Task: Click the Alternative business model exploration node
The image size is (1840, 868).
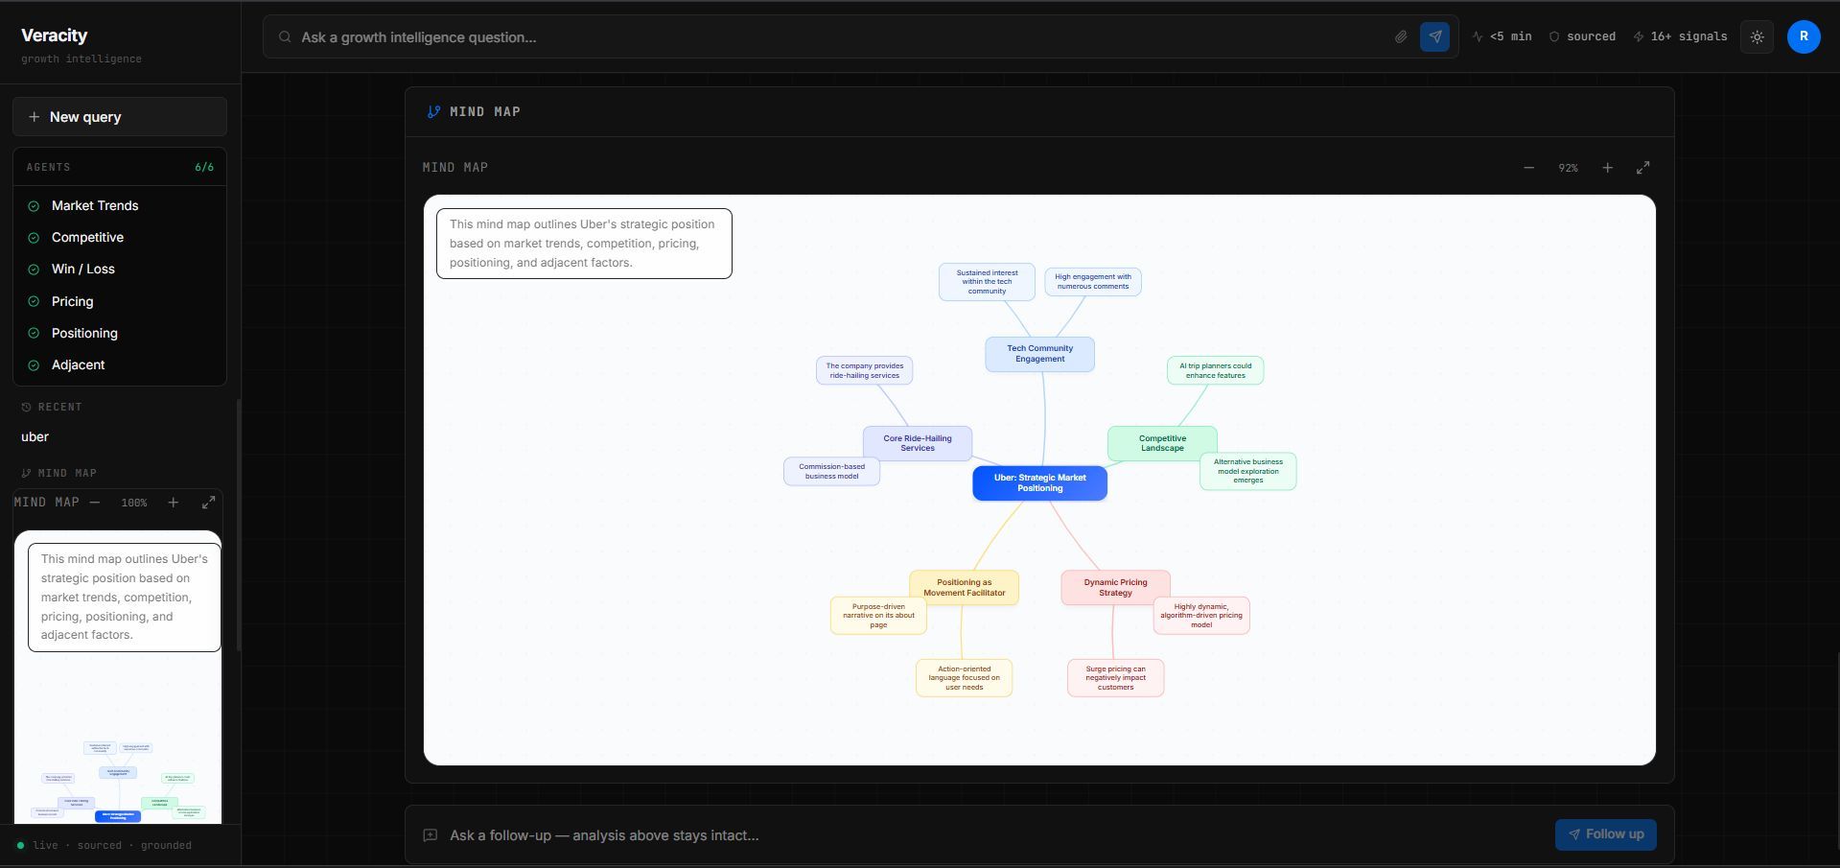Action: 1247,471
